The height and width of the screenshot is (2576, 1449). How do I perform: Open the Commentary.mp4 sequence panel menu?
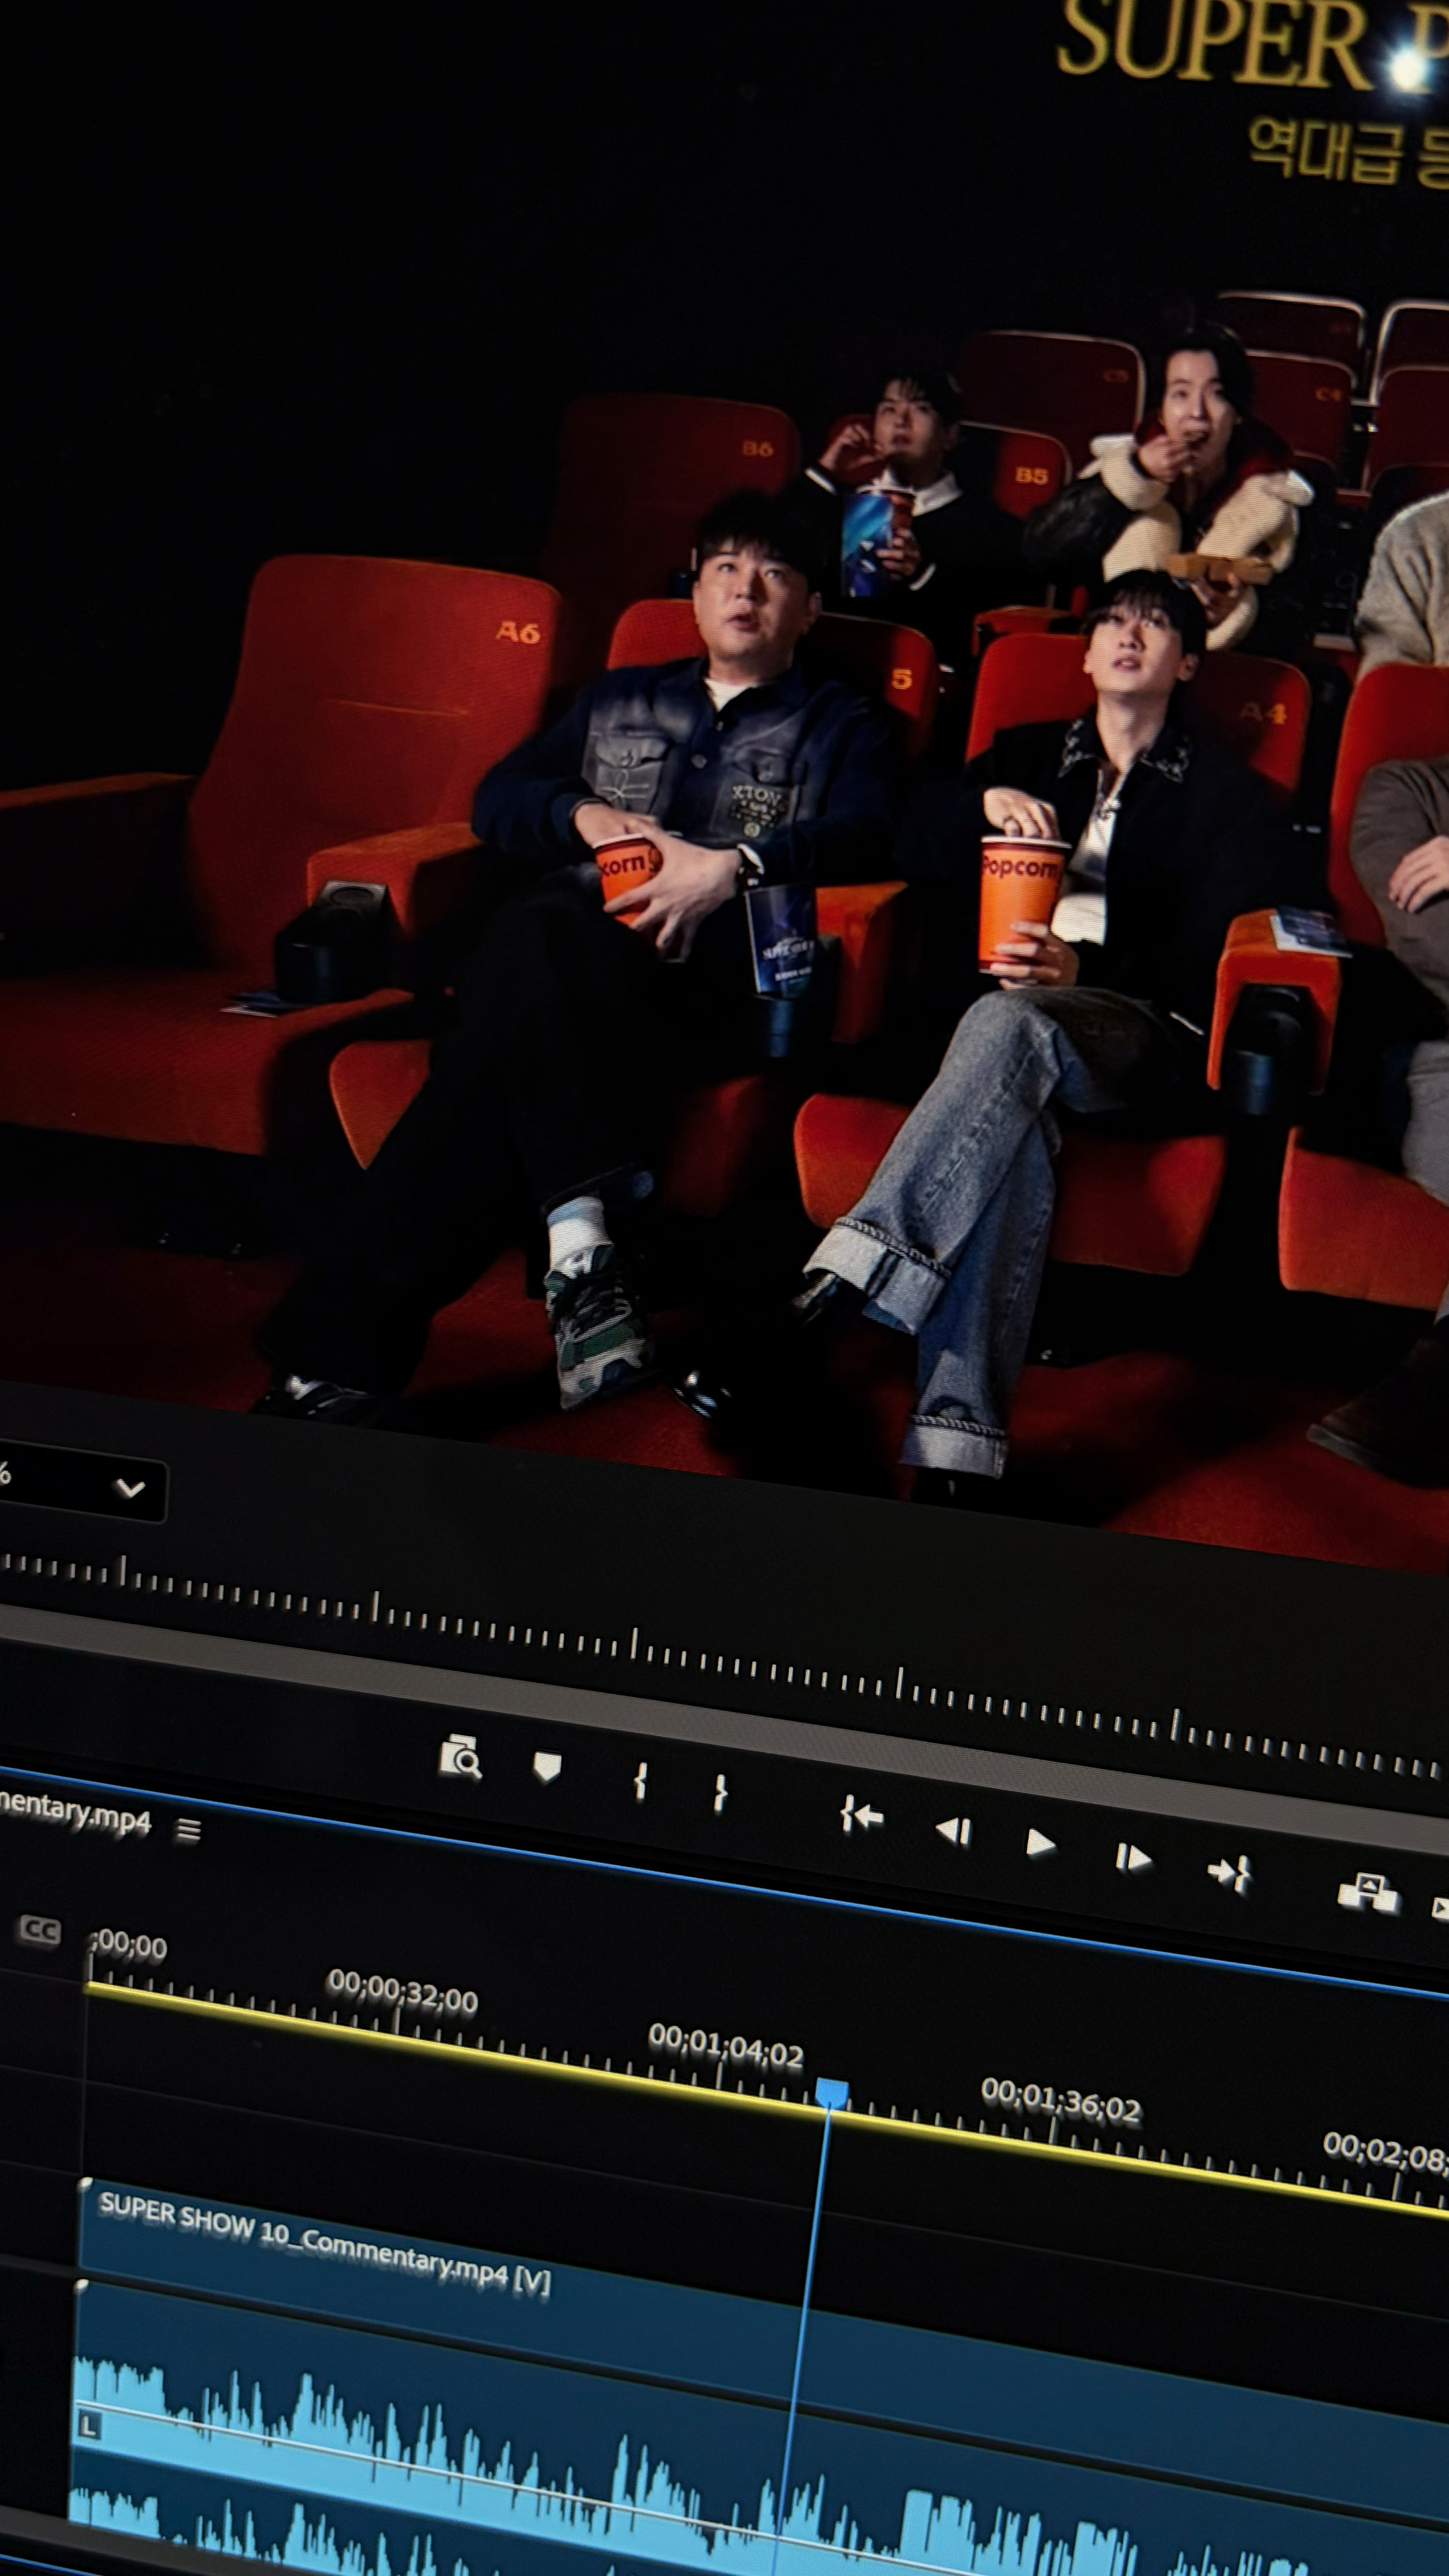[188, 1830]
